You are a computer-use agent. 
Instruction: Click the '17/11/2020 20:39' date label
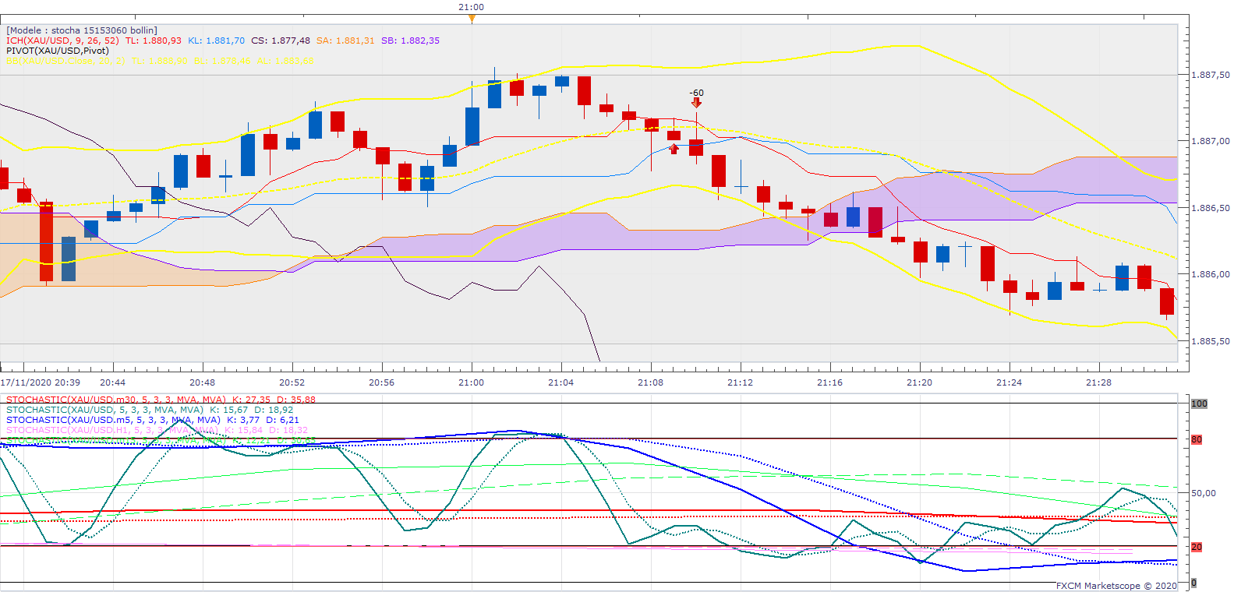41,382
